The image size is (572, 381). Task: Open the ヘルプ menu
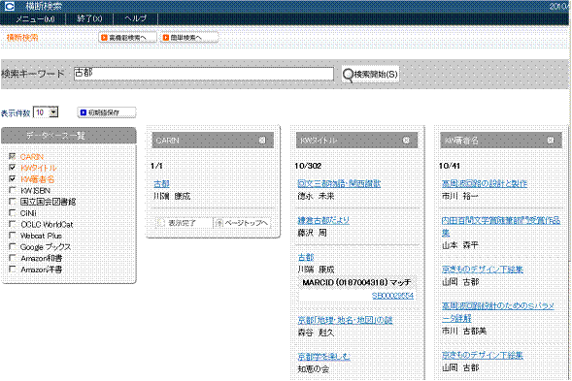pos(135,18)
